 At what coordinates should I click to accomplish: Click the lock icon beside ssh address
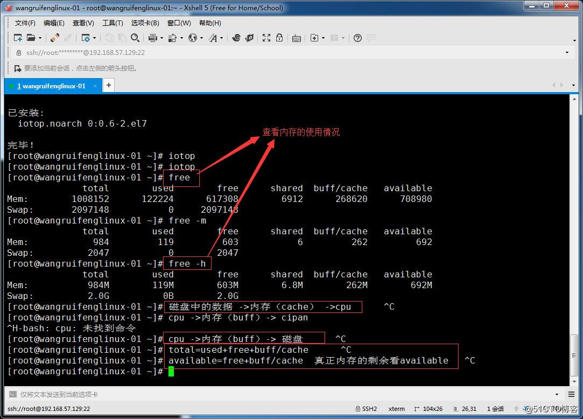tap(19, 53)
